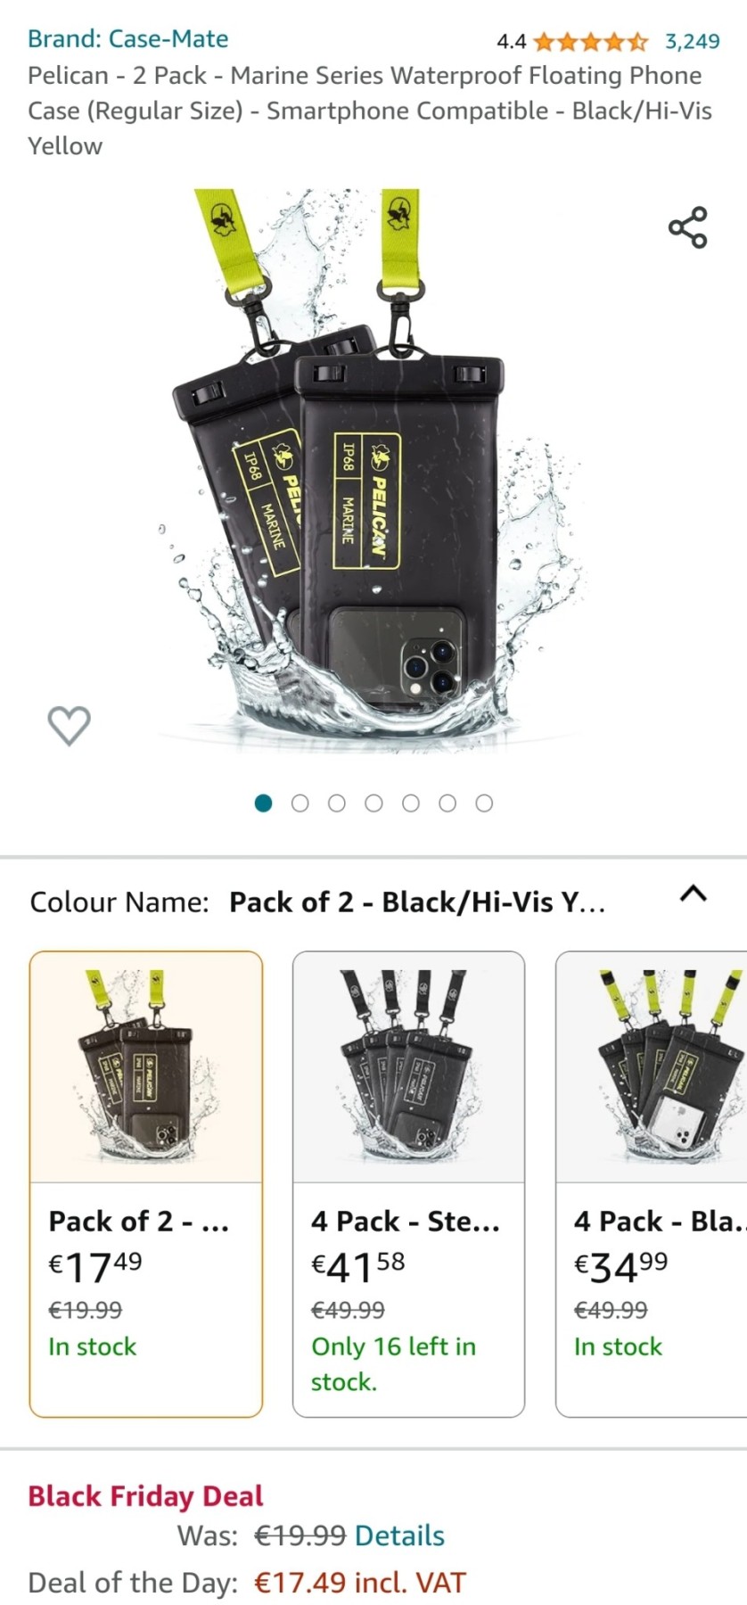Jump to the fourth carousel image dot
The height and width of the screenshot is (1605, 747).
coord(373,803)
